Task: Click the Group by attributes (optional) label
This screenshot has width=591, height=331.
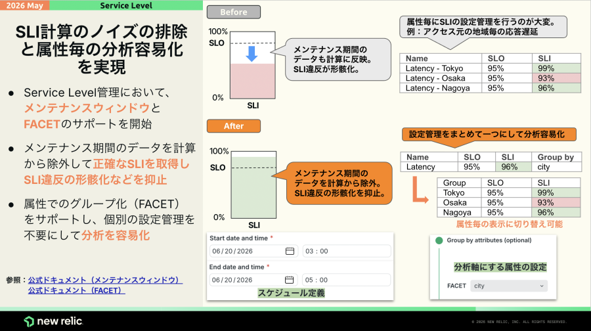Action: click(x=489, y=240)
